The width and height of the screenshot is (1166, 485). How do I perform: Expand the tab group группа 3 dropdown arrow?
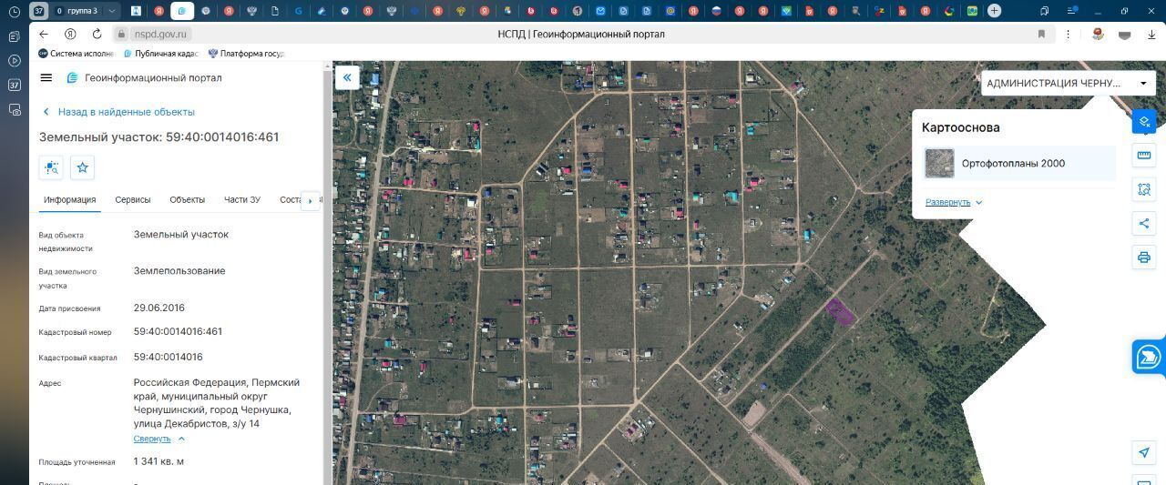(x=112, y=11)
